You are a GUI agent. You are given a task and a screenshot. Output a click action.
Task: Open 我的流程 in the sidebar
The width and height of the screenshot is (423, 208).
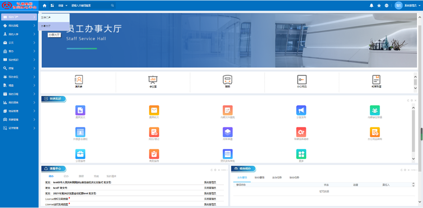19,25
